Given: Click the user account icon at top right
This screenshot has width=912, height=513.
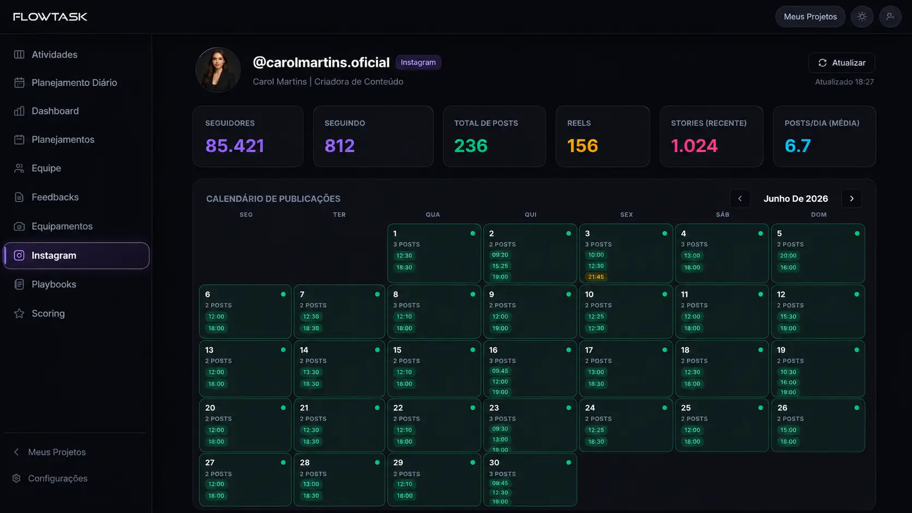Looking at the screenshot, I should coord(890,17).
